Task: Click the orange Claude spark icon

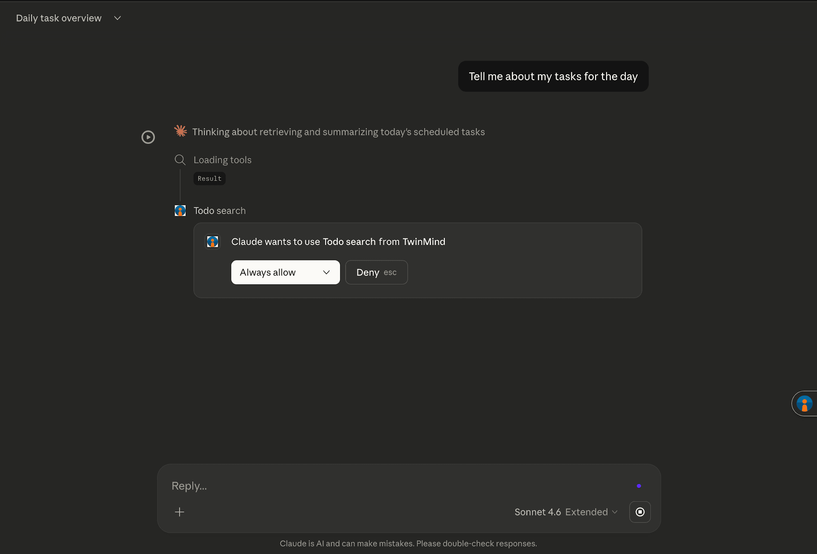Action: (x=180, y=131)
